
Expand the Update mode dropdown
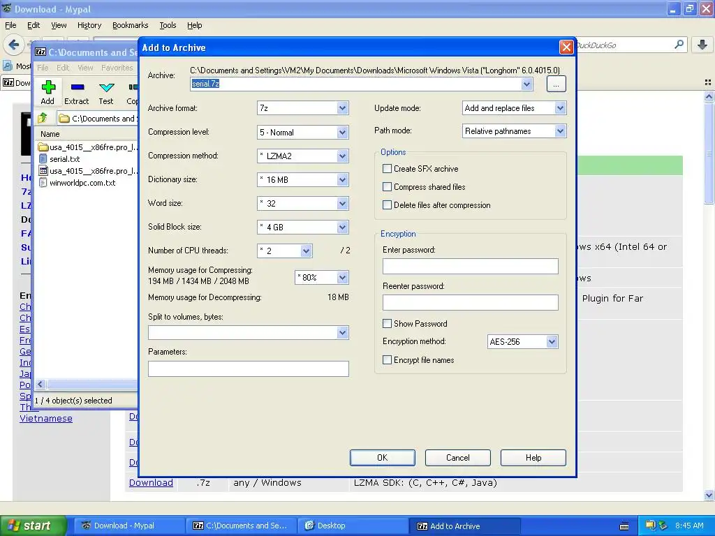561,108
